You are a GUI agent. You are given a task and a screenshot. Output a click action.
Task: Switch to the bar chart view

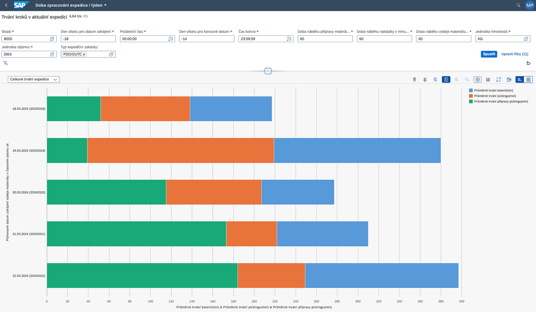tap(520, 80)
